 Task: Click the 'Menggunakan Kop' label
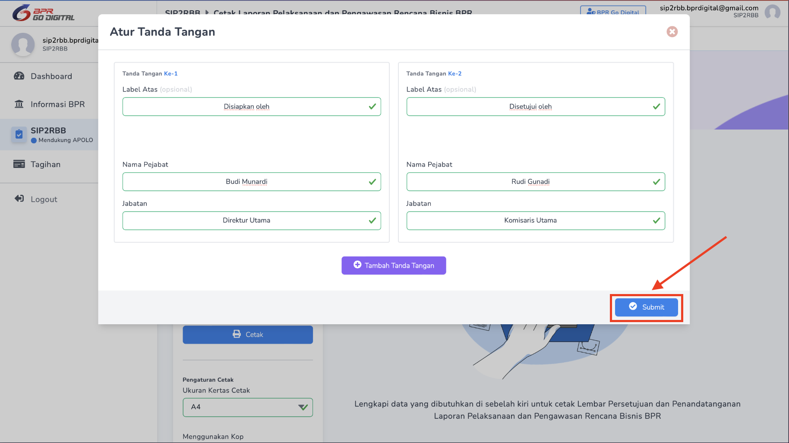pos(213,437)
